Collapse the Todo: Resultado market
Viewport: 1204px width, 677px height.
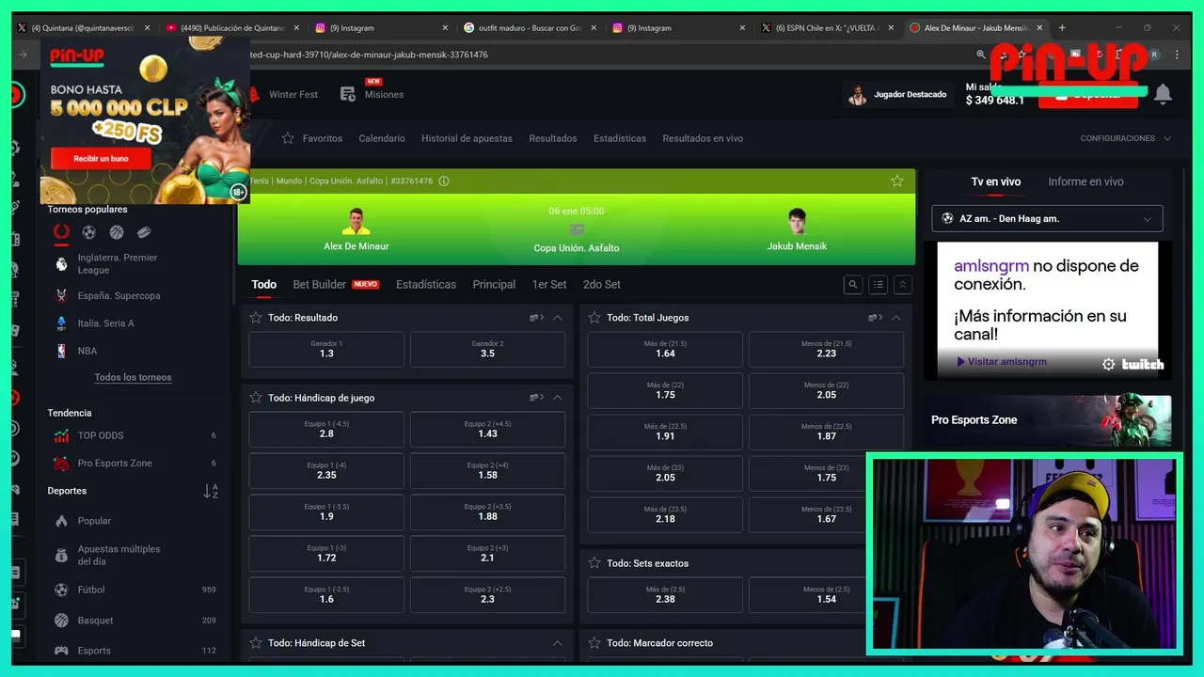(x=558, y=318)
